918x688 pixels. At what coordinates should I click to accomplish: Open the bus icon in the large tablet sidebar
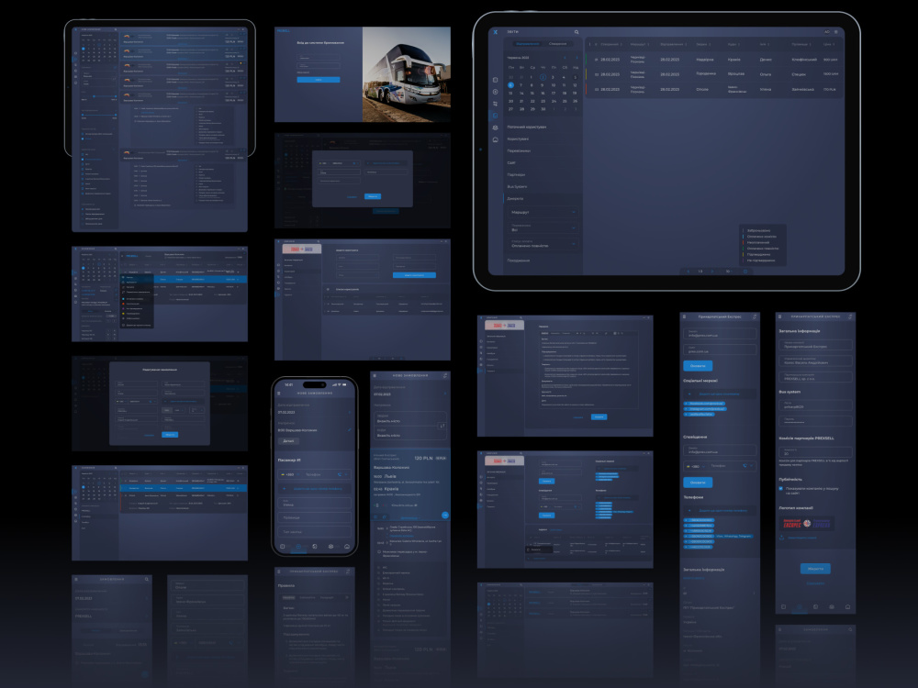click(x=496, y=139)
